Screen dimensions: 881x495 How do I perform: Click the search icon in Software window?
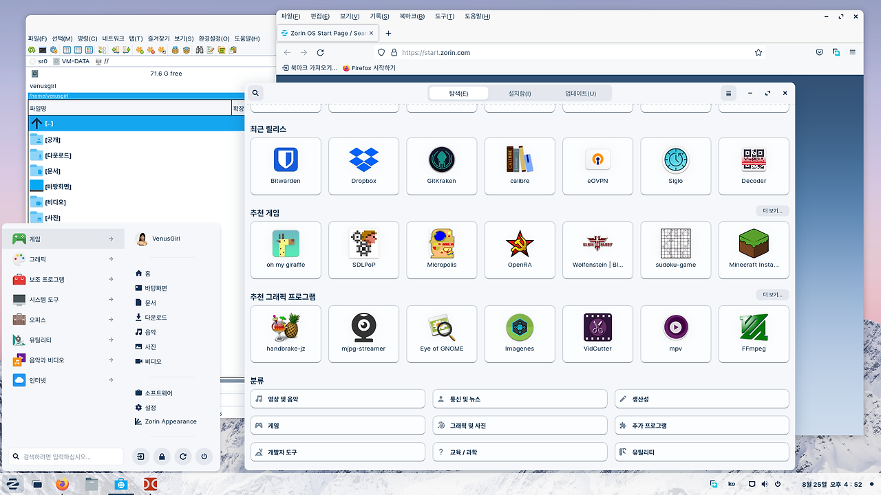(255, 93)
